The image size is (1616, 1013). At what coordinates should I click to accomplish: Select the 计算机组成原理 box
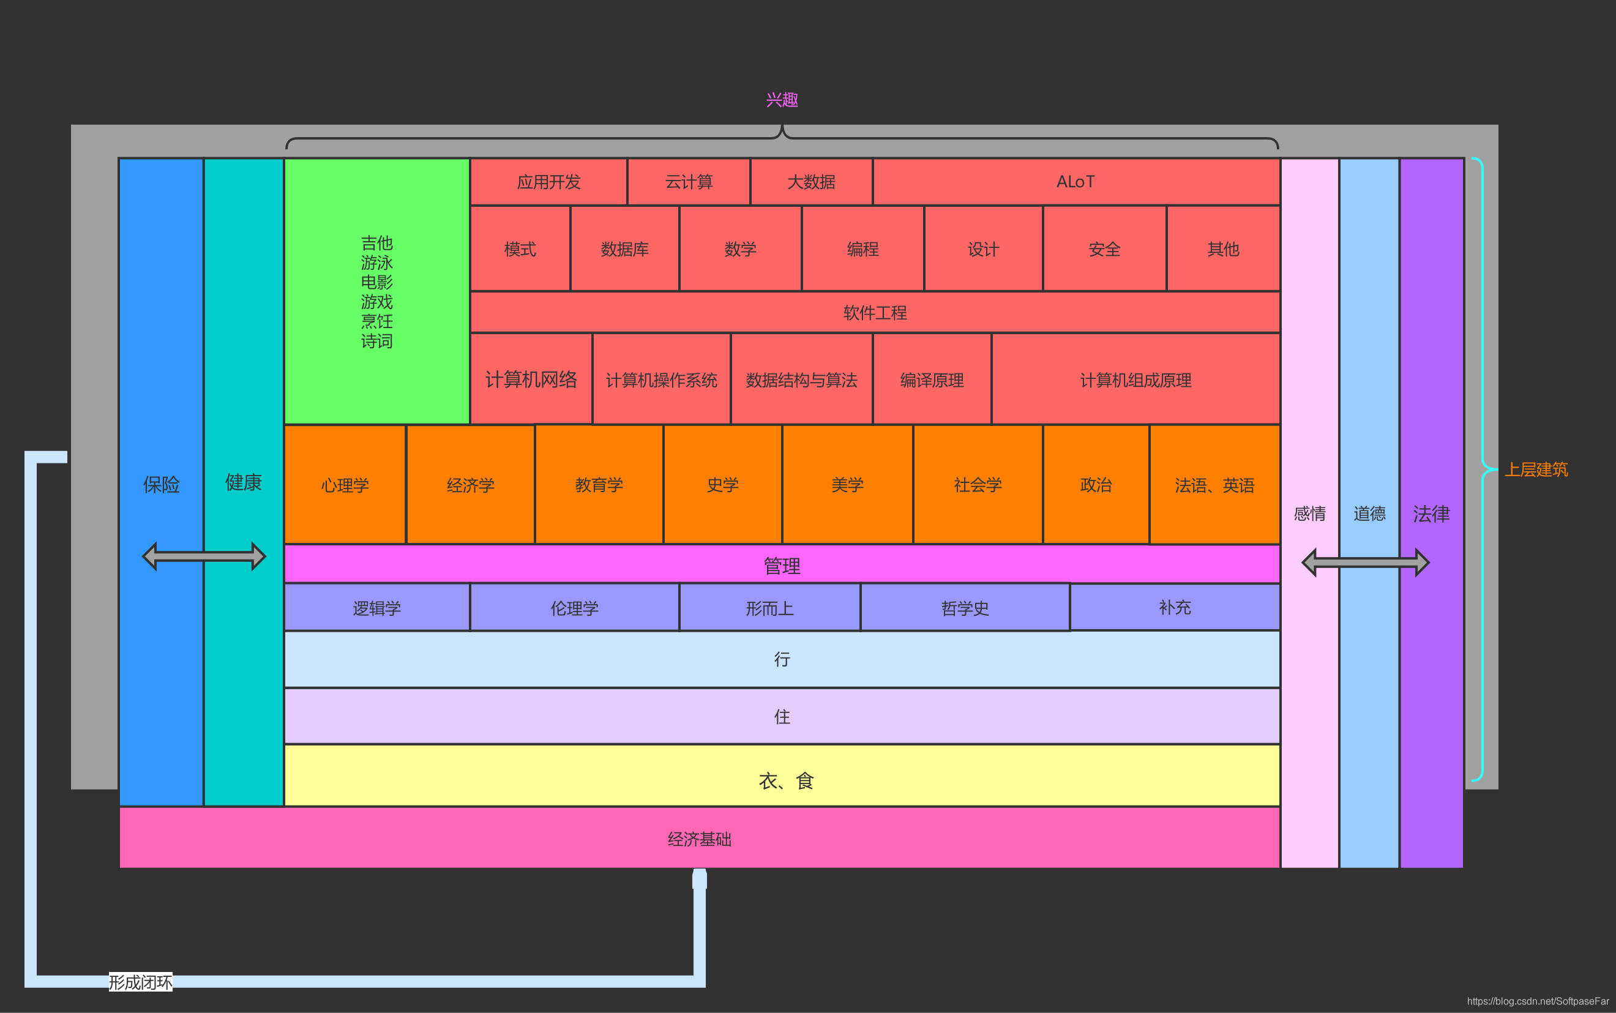[x=1135, y=379]
